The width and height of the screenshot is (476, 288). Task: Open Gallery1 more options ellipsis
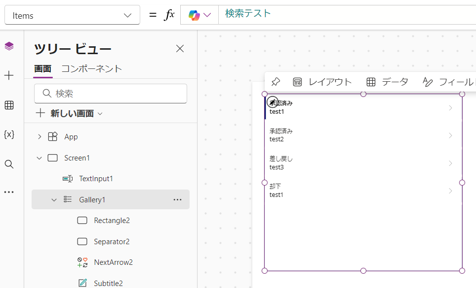178,200
